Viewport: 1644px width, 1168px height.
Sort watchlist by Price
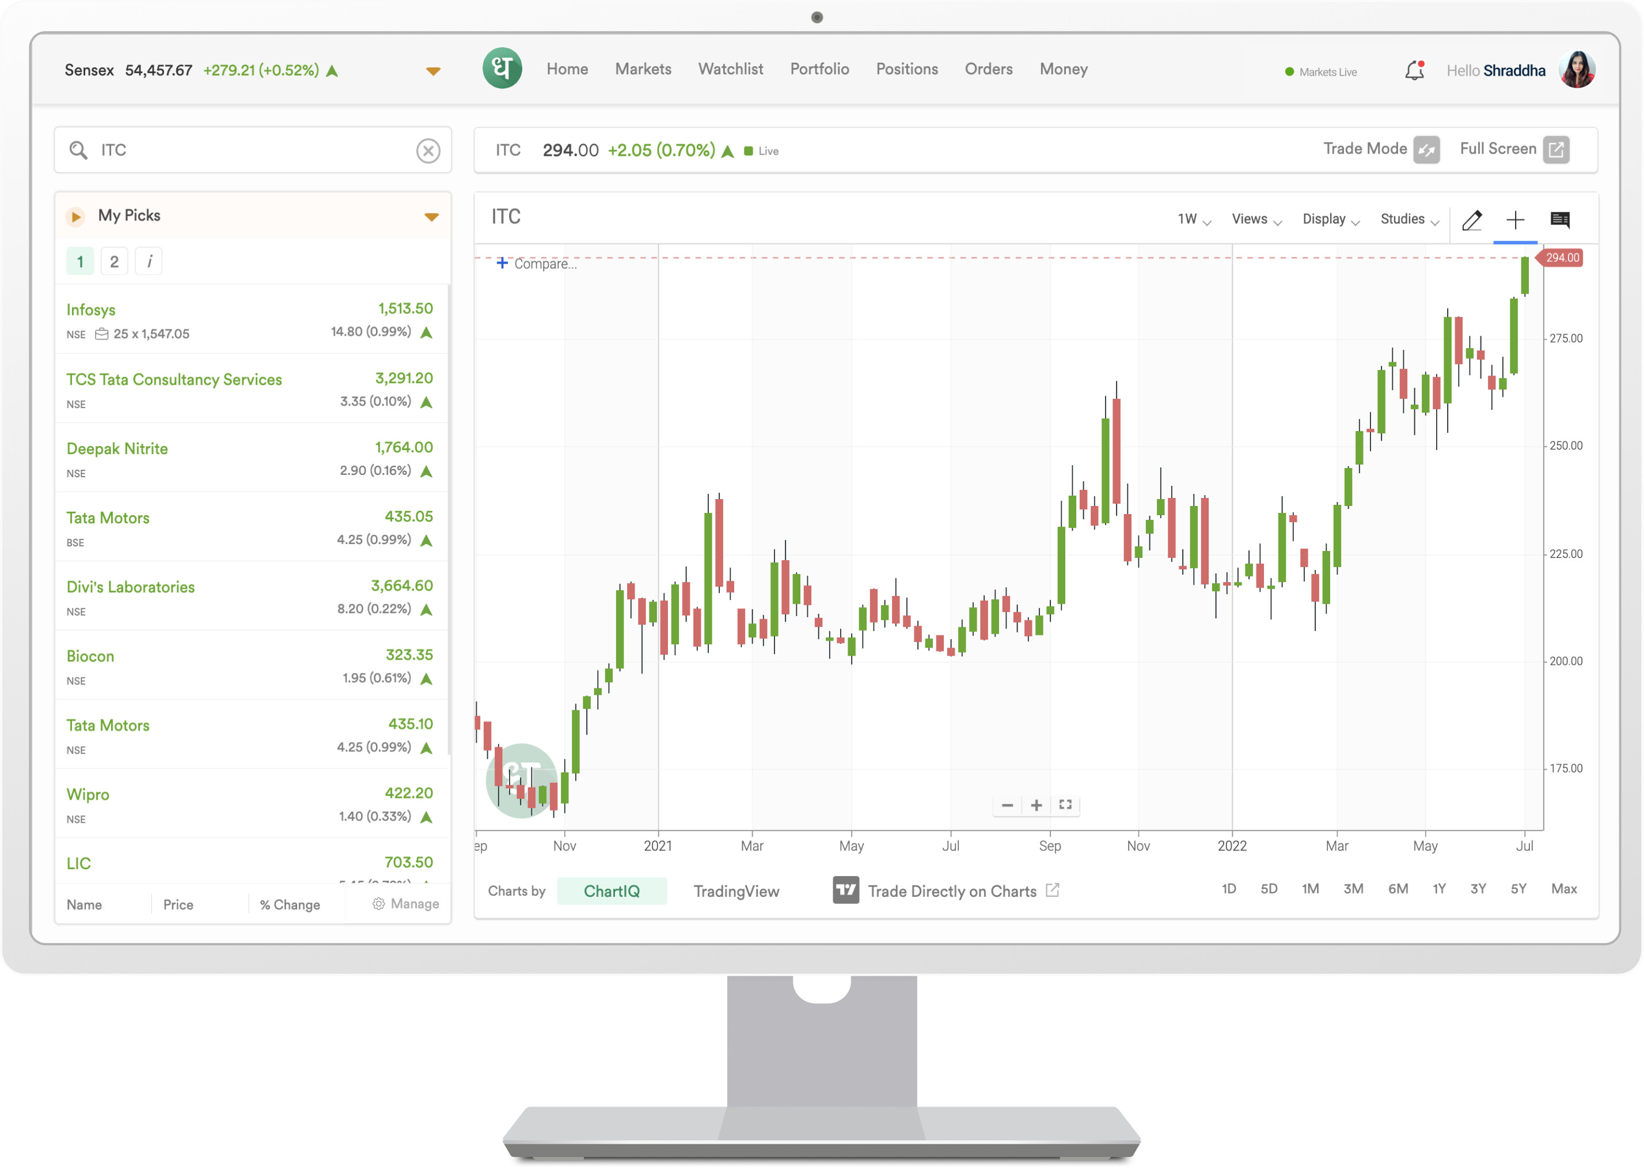pos(178,905)
